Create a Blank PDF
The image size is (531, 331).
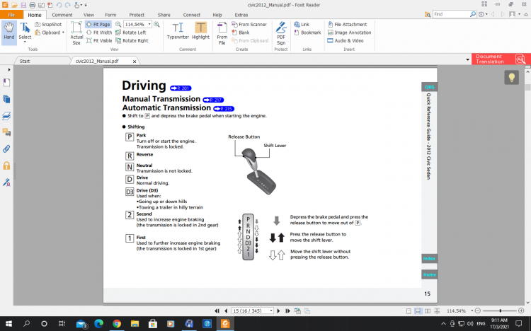point(241,33)
